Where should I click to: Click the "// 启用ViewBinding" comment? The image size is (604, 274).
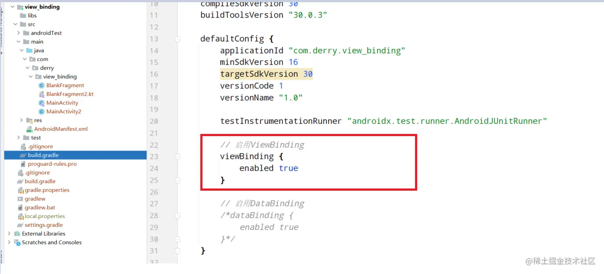point(262,145)
